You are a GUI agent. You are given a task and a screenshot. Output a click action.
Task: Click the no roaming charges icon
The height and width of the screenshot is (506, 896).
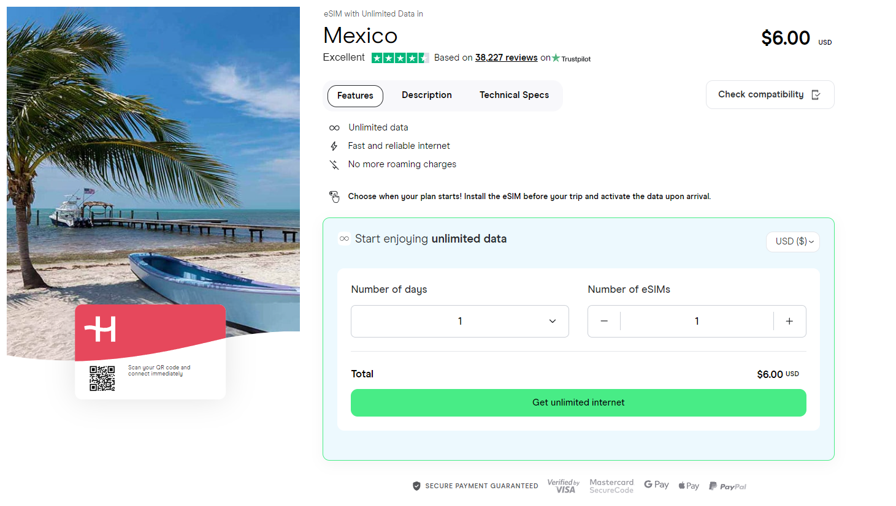point(335,164)
